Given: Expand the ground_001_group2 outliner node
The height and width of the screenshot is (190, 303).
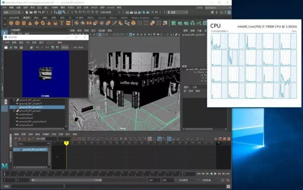Looking at the screenshot, I should pyautogui.click(x=14, y=111).
